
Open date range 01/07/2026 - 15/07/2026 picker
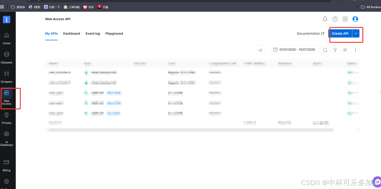click(294, 50)
